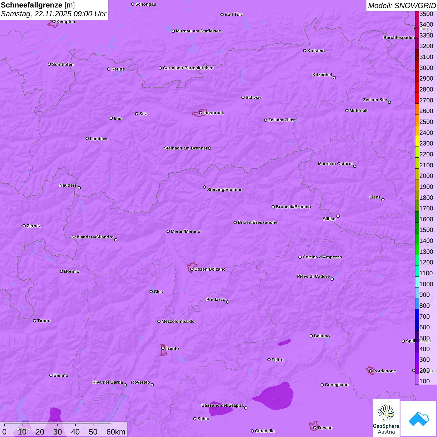This screenshot has height=437, width=437.
Task: Click the 'Modell: SNOWGRID' label
Action: pyautogui.click(x=402, y=6)
